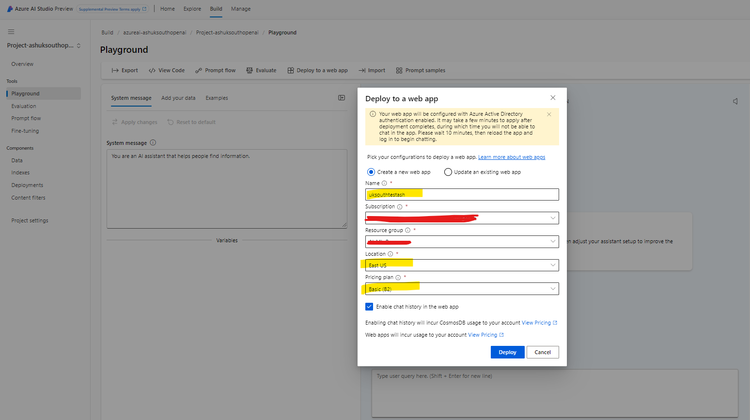
Task: Click the azureai-ashuksouthopenai breadcrumb
Action: [x=155, y=32]
